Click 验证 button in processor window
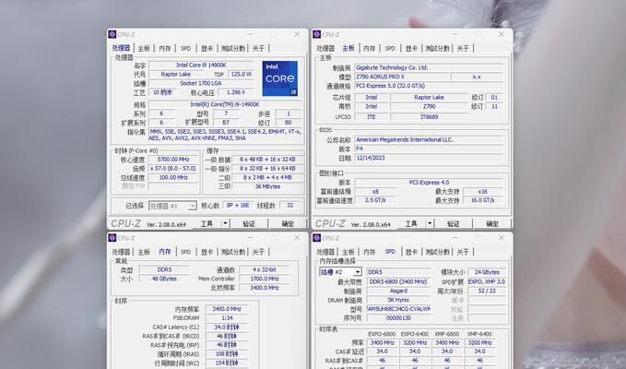The height and width of the screenshot is (369, 626). click(249, 223)
